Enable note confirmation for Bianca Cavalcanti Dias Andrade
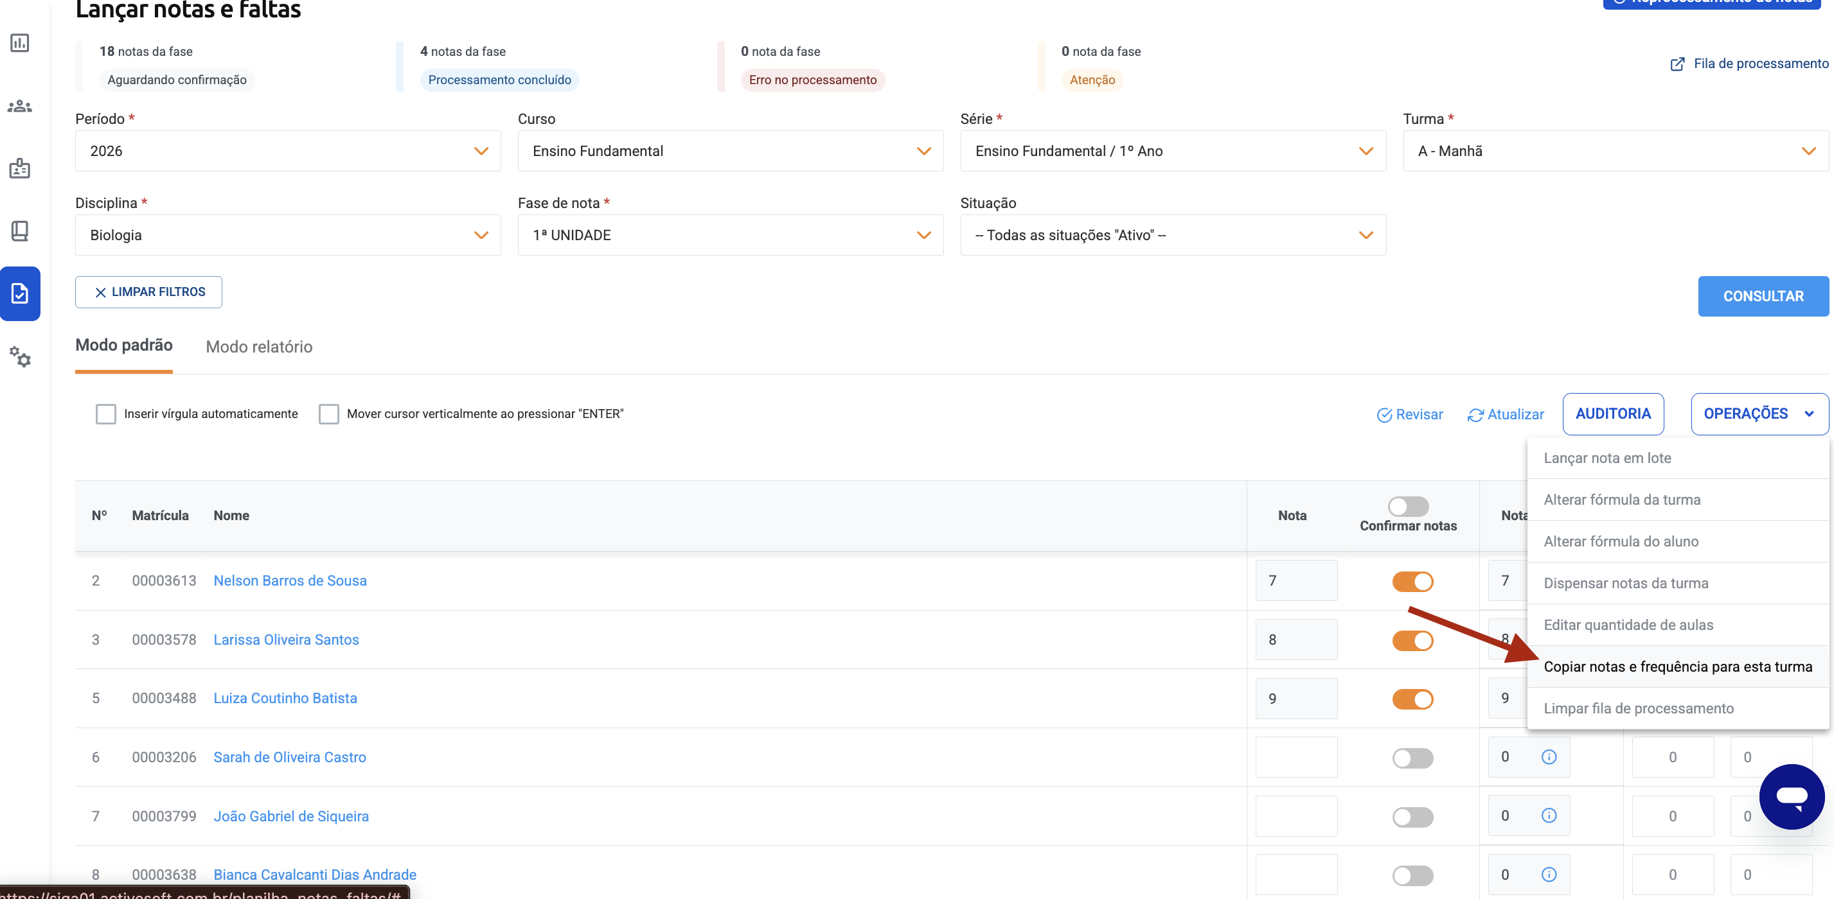The width and height of the screenshot is (1834, 899). point(1412,875)
